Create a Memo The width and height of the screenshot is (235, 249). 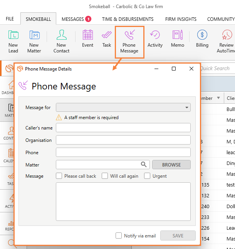pyautogui.click(x=178, y=39)
